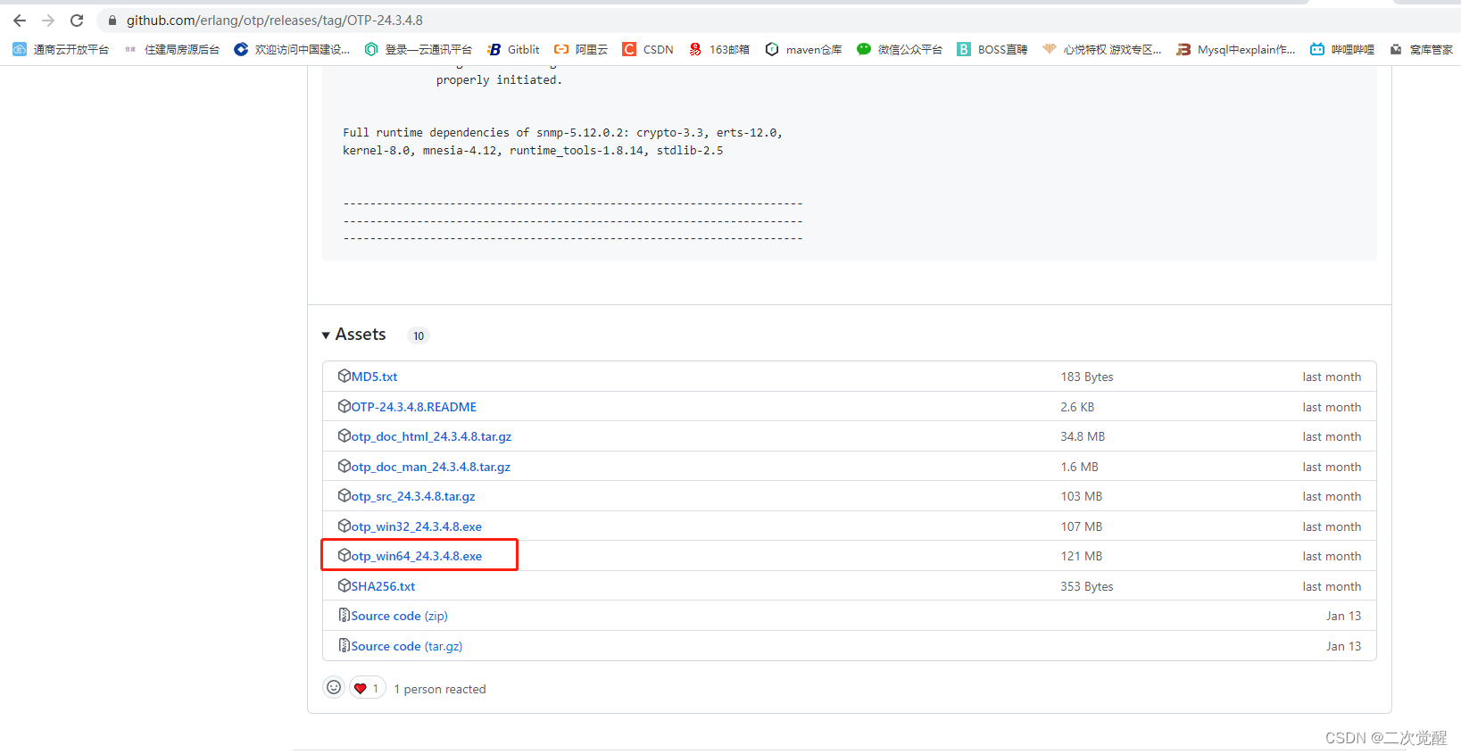The width and height of the screenshot is (1461, 754).
Task: Open the 163邮箱 bookmark
Action: [x=719, y=49]
